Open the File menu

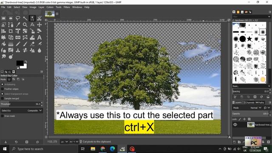(x=3, y=7)
